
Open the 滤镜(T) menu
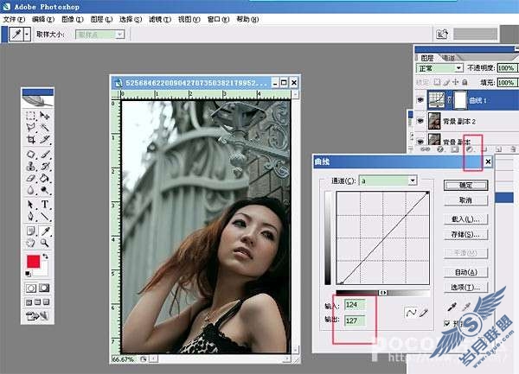(159, 20)
